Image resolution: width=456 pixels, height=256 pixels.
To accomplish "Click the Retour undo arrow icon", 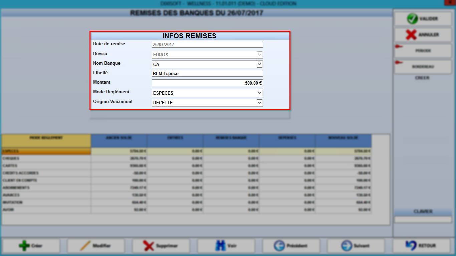I will 411,246.
